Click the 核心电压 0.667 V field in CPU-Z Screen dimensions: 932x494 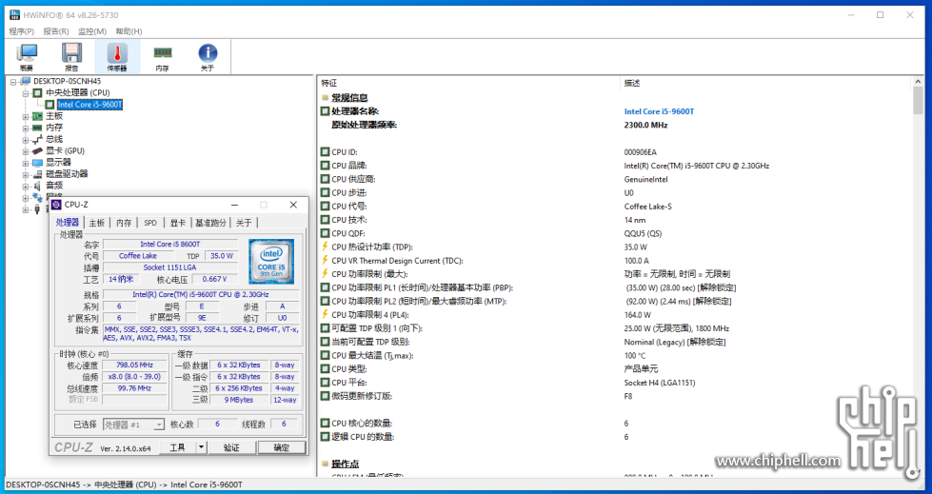click(214, 279)
